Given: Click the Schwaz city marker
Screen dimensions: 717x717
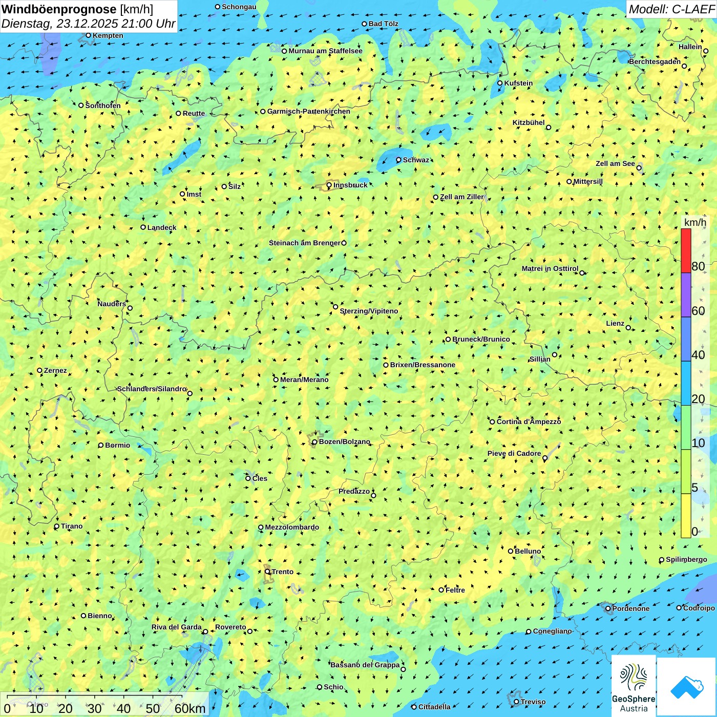Looking at the screenshot, I should [x=398, y=160].
